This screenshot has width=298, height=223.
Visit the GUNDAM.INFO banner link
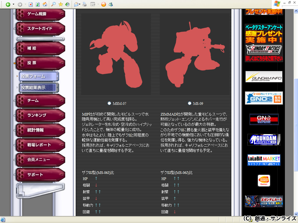[x=264, y=77]
